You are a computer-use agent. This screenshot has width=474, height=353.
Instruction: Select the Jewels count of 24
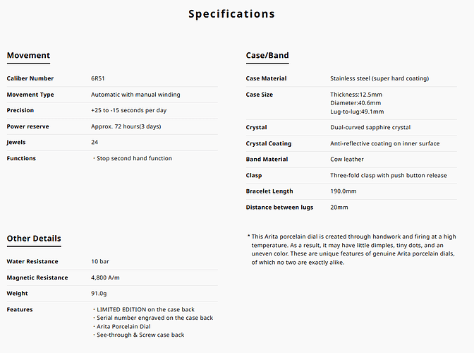coord(95,142)
